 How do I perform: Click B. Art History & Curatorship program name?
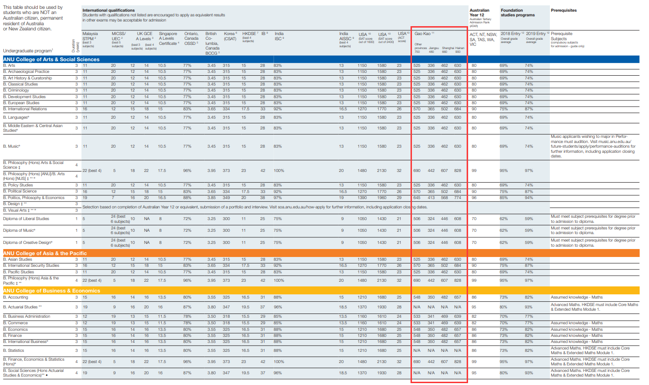pos(29,78)
